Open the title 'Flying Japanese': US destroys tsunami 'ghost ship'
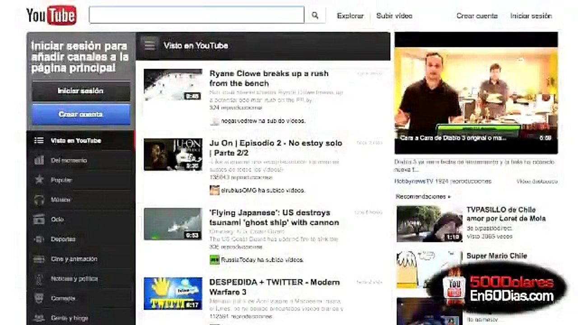This screenshot has height=325, width=578. pyautogui.click(x=274, y=218)
